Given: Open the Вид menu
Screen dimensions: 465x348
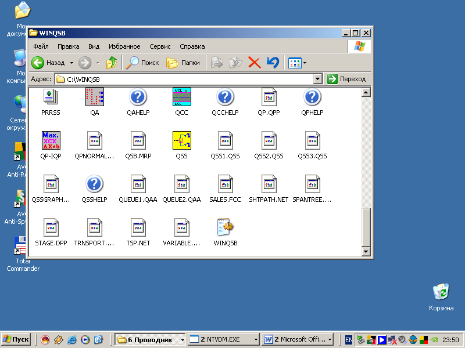Looking at the screenshot, I should coord(94,46).
